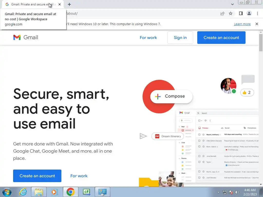Screen dimensions: 263x197
Task: Open the Chrome side panel
Action: [241, 13]
